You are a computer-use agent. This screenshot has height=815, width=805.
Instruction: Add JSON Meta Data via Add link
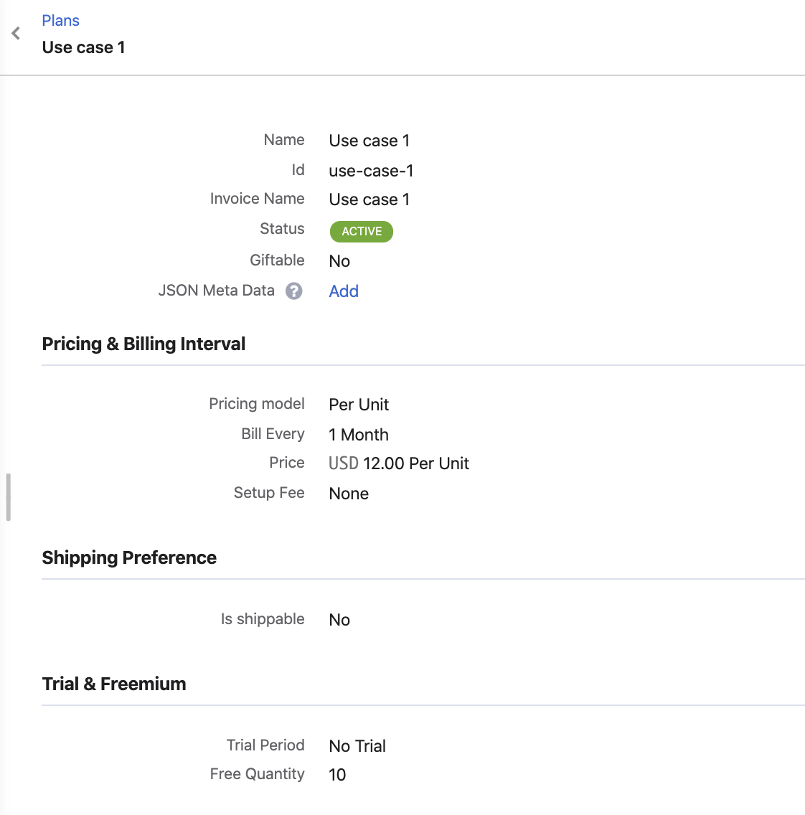pos(344,291)
